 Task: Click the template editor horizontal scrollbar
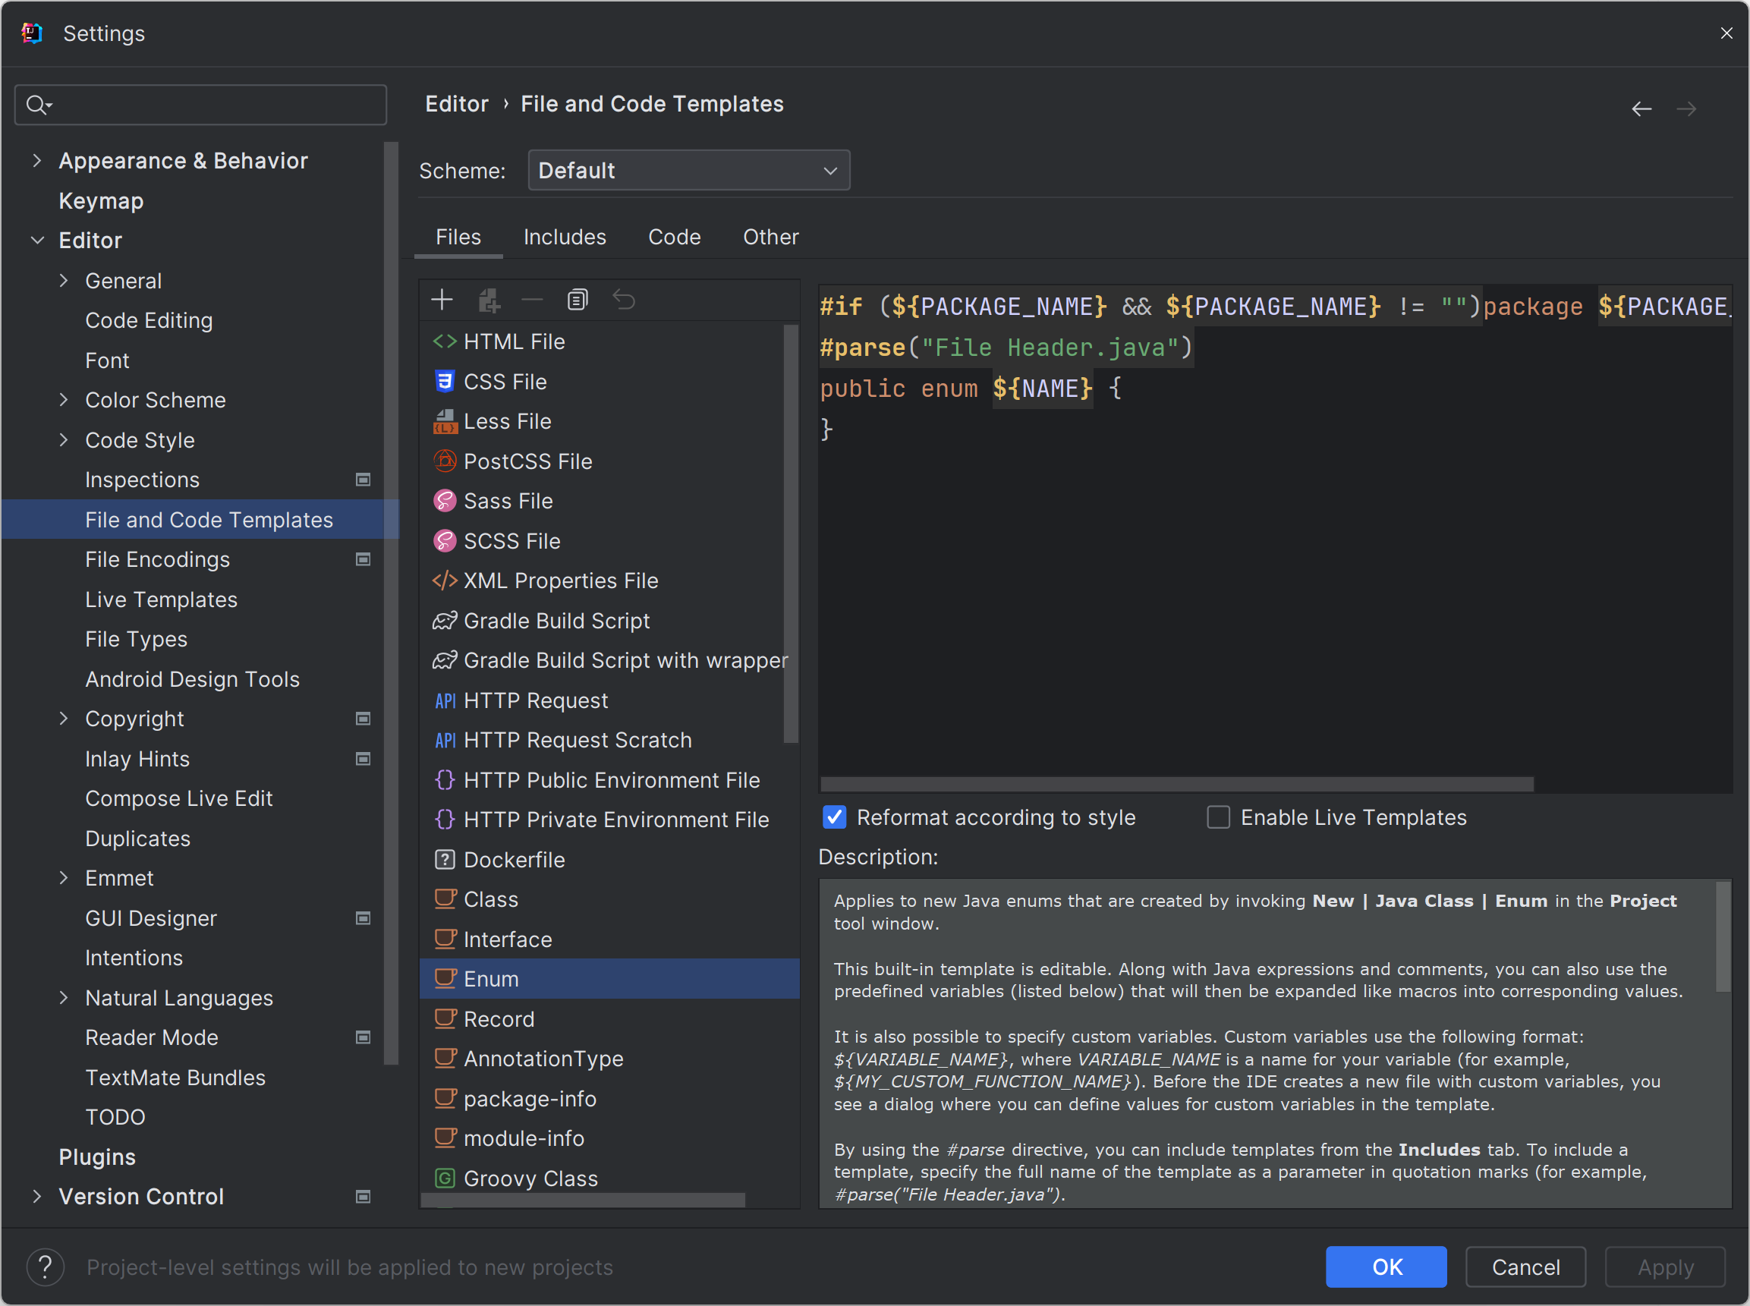tap(1178, 783)
